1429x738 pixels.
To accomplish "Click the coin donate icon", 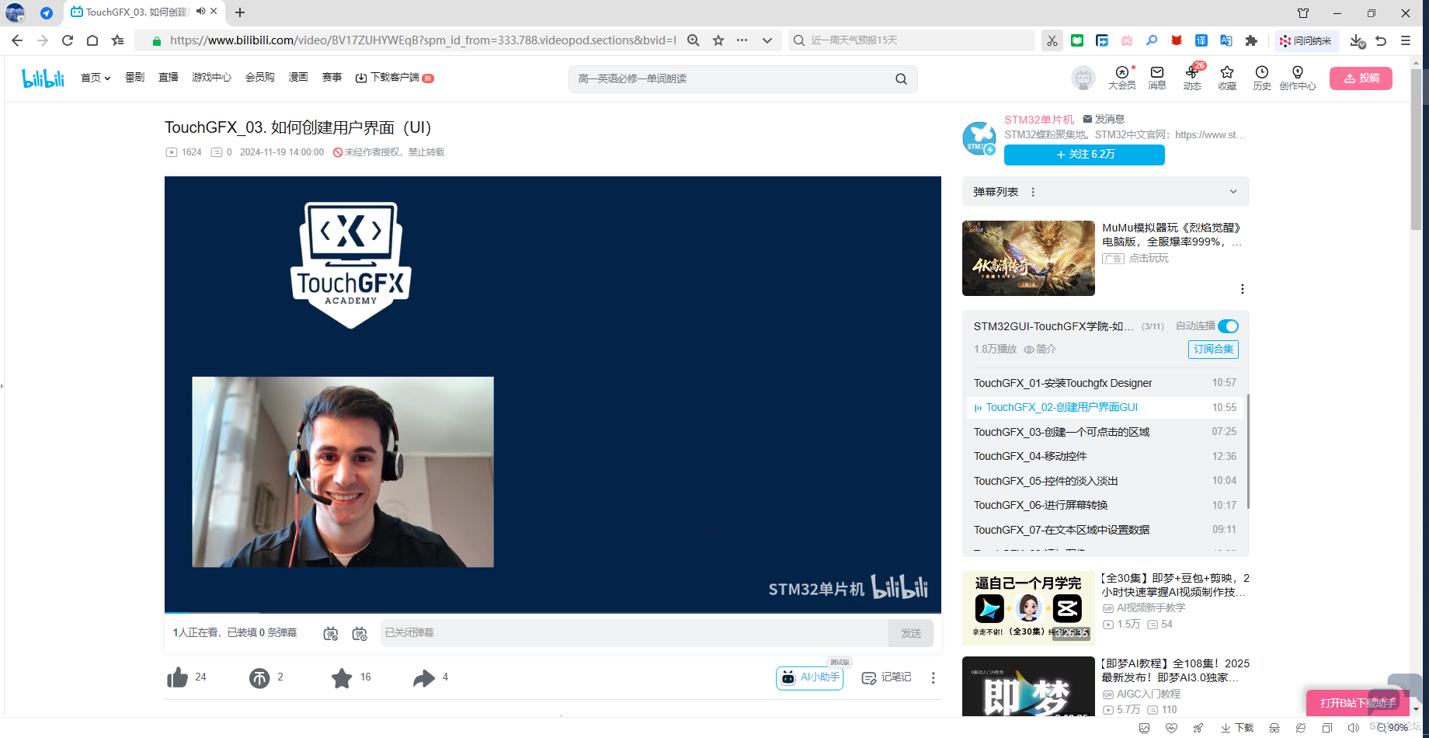I will click(259, 678).
